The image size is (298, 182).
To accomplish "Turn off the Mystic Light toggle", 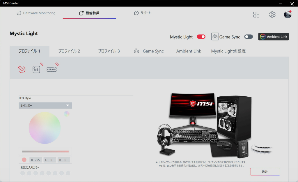I will [201, 36].
